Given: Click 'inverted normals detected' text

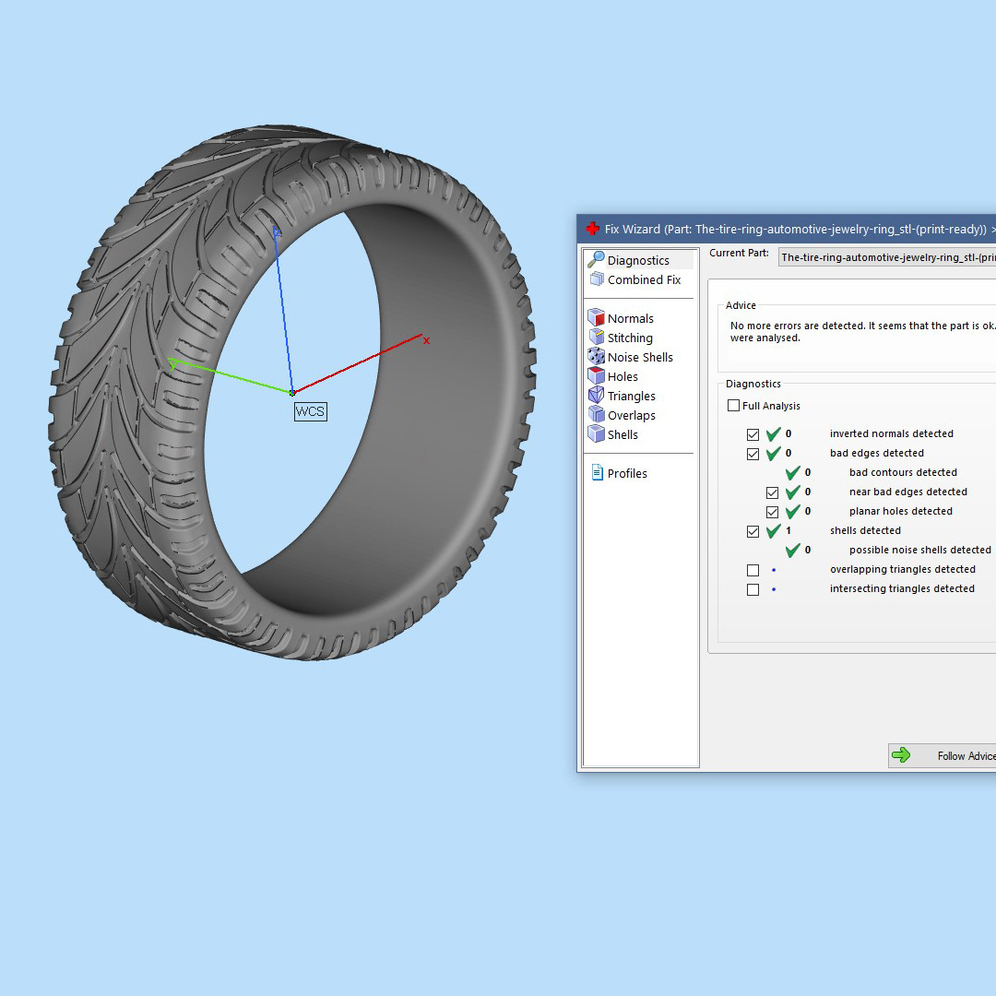Looking at the screenshot, I should 891,433.
